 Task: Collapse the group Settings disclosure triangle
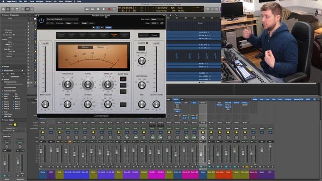(2, 79)
